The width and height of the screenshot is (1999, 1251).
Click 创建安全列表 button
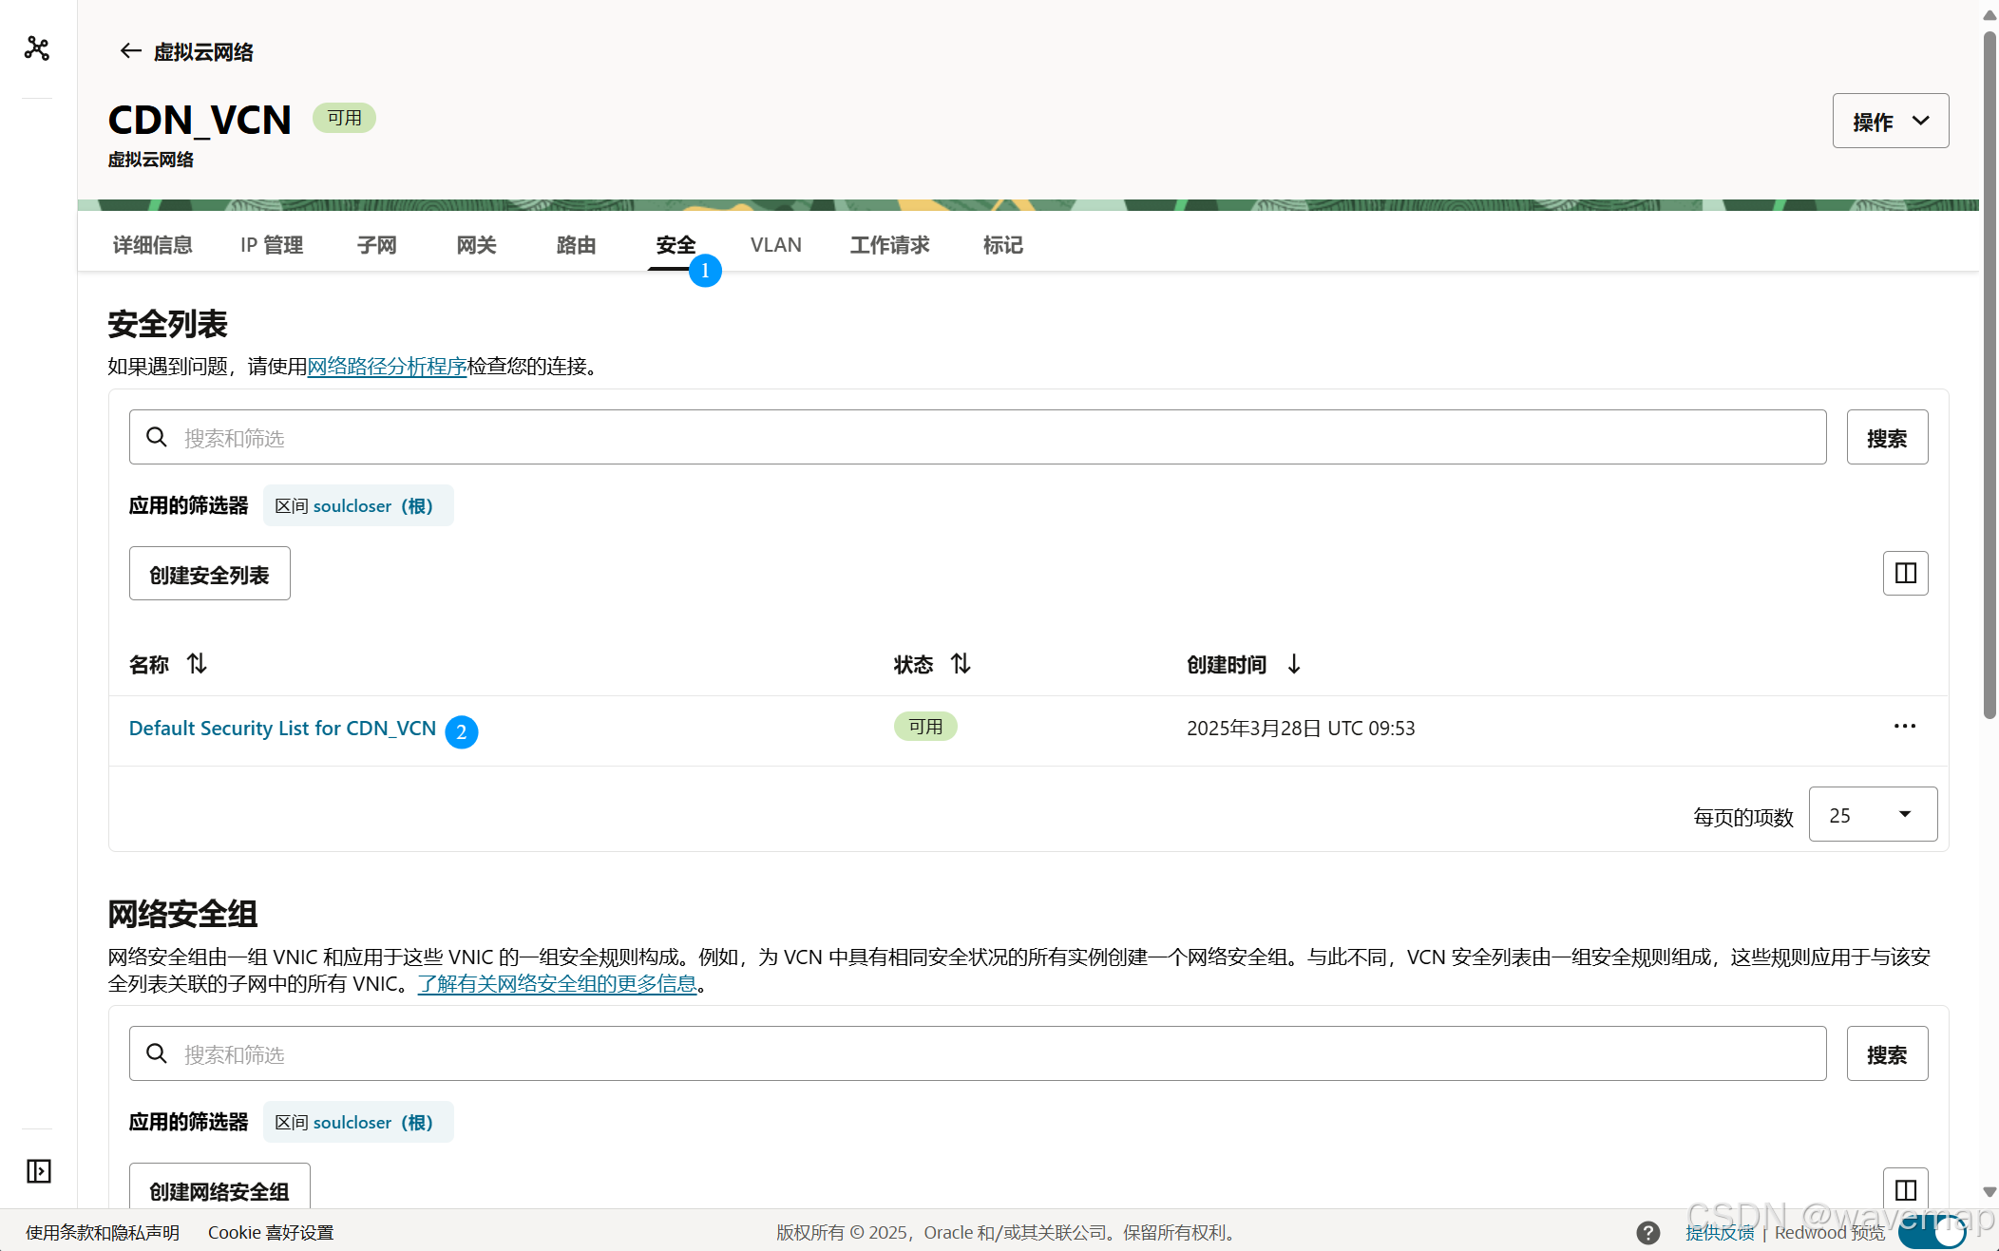point(209,574)
